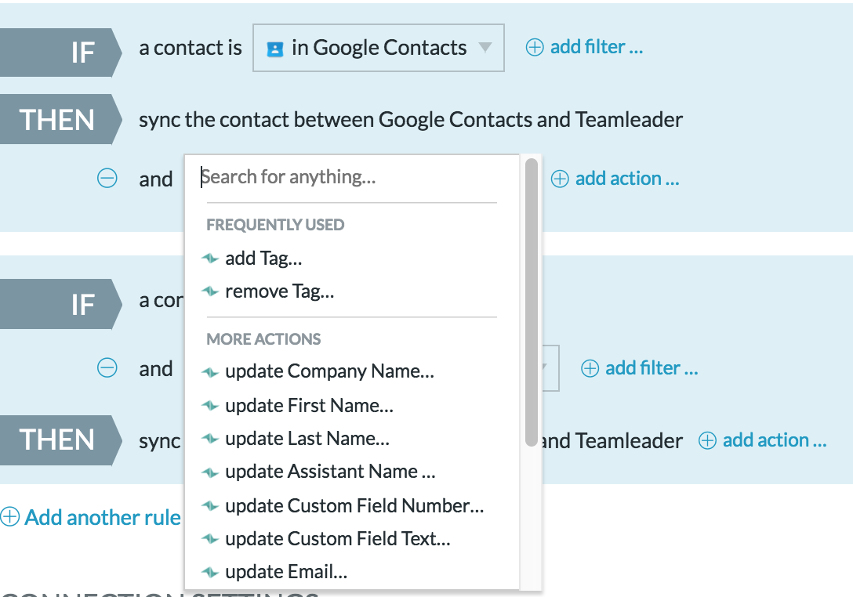Choose 'update First Name...' action

coord(309,406)
